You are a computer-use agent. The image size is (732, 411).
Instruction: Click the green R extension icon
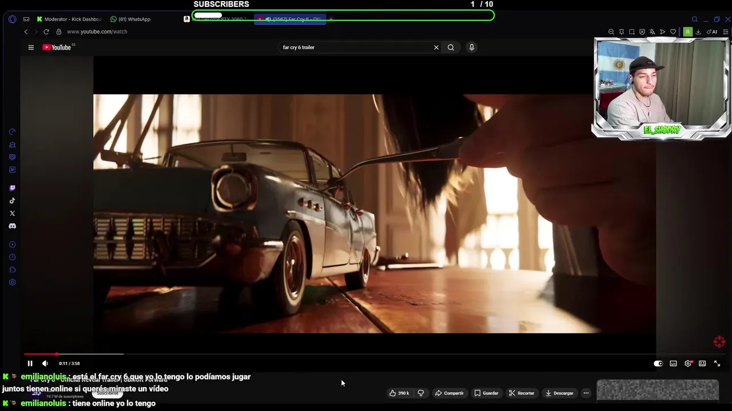pos(688,32)
